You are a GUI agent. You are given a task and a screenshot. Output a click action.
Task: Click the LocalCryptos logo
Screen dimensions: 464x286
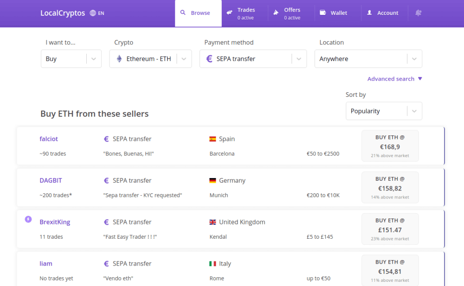[x=63, y=13]
